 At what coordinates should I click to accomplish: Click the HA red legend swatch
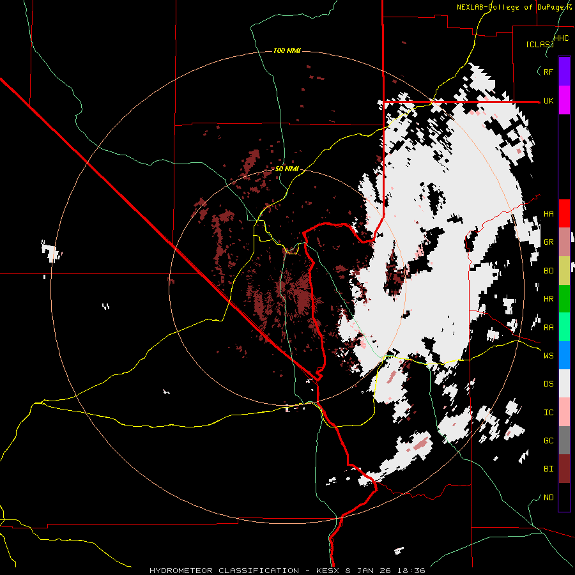tap(564, 213)
